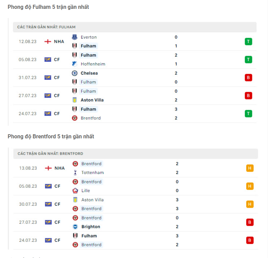This screenshot has width=268, height=258.
Task: Click the Tottenham club crest icon
Action: point(75,172)
